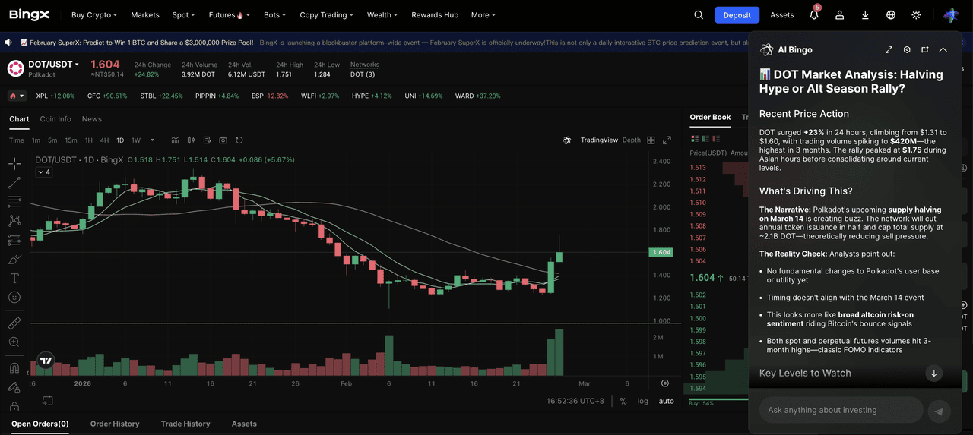Open notifications bell icon

tap(813, 15)
